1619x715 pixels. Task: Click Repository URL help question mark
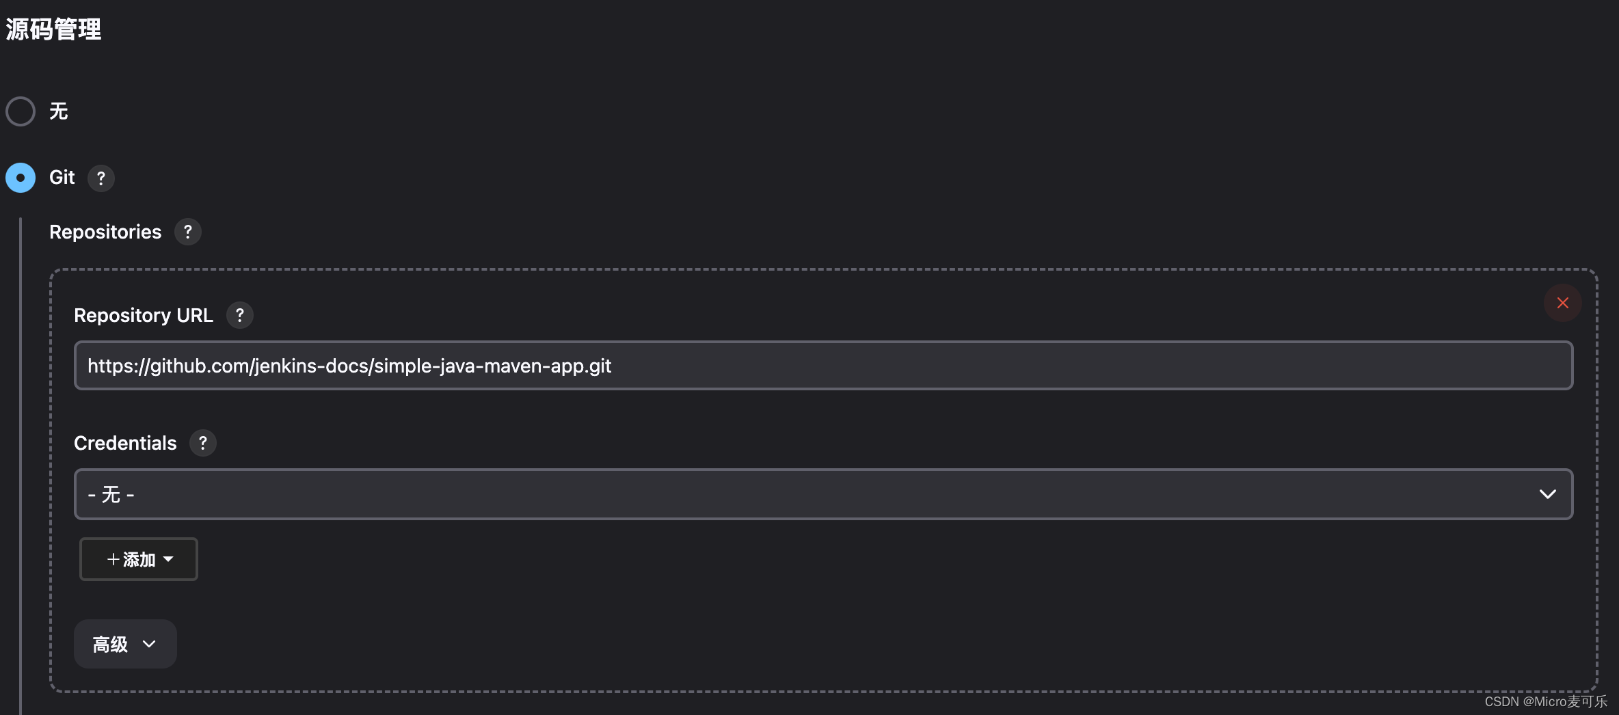(239, 315)
